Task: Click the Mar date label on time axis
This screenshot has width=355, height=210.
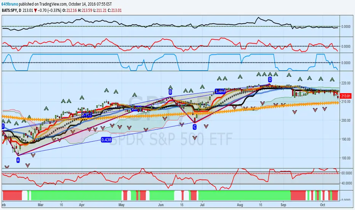Action: point(40,205)
